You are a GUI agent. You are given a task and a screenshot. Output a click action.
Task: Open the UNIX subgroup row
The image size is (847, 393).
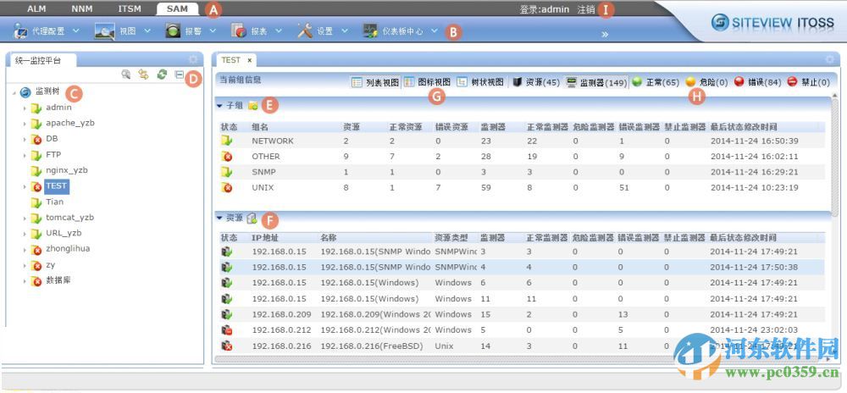[x=523, y=188]
